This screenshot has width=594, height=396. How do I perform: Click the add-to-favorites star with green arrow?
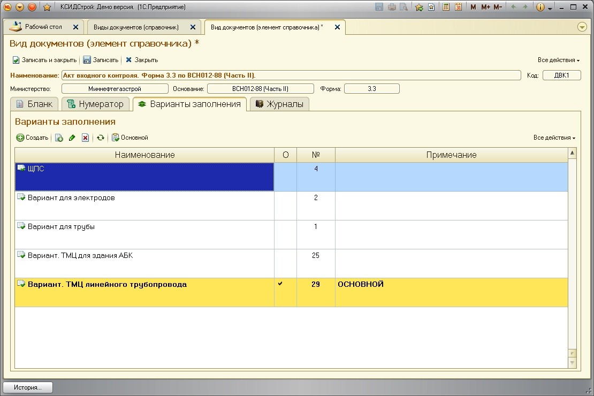coord(419,7)
